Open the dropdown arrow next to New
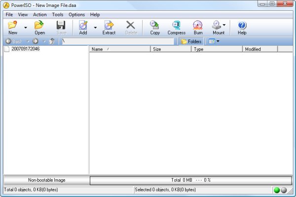 (26, 28)
